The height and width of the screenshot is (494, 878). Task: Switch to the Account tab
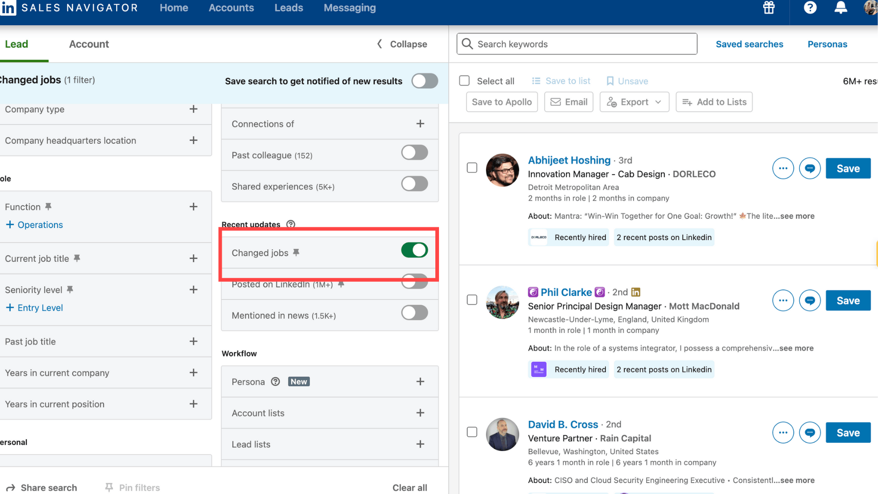click(x=89, y=44)
